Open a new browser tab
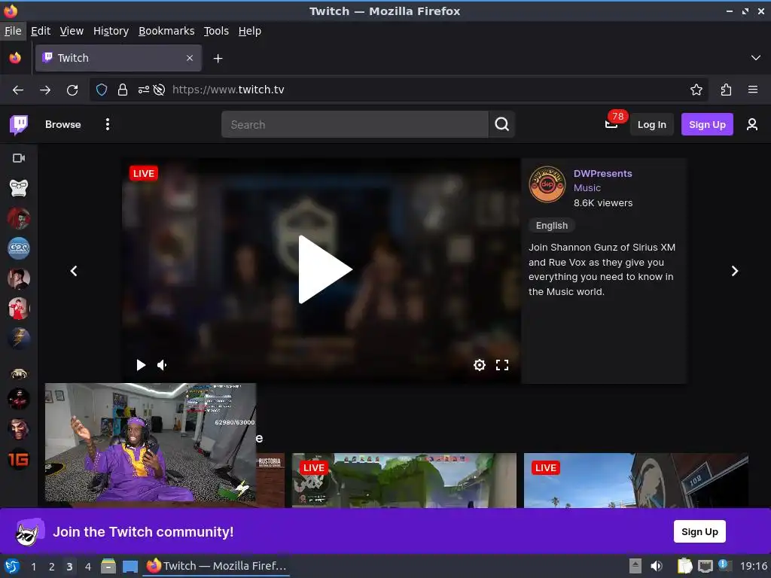The image size is (771, 578). click(x=218, y=59)
